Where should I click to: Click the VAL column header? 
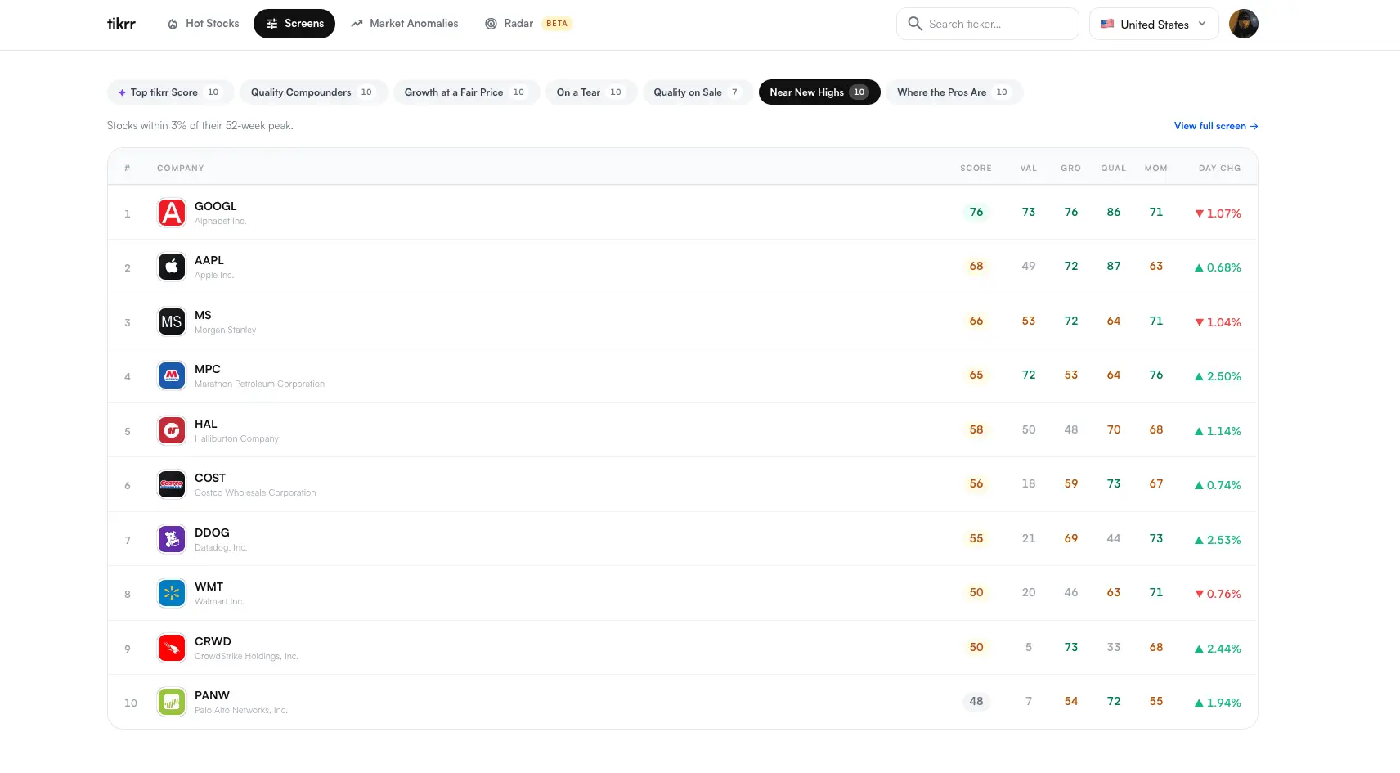pyautogui.click(x=1029, y=169)
